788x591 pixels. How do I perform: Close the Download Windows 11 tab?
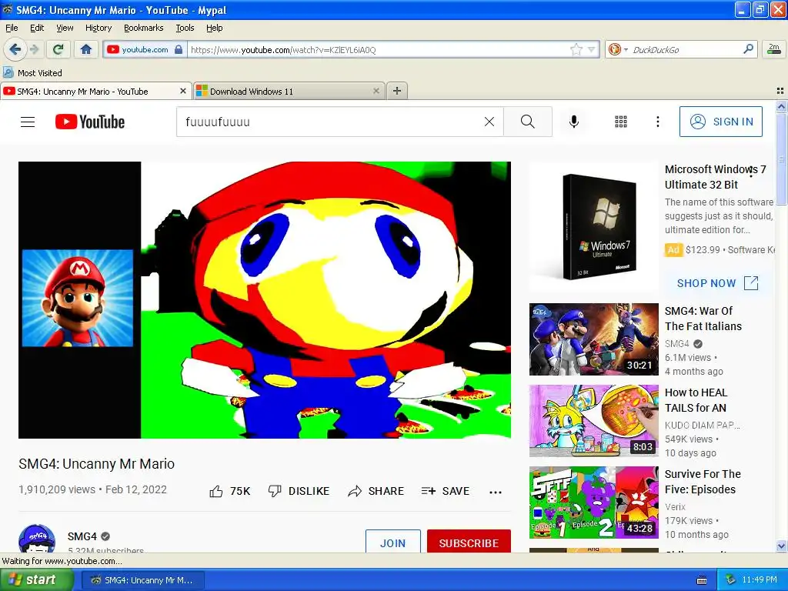tap(376, 91)
